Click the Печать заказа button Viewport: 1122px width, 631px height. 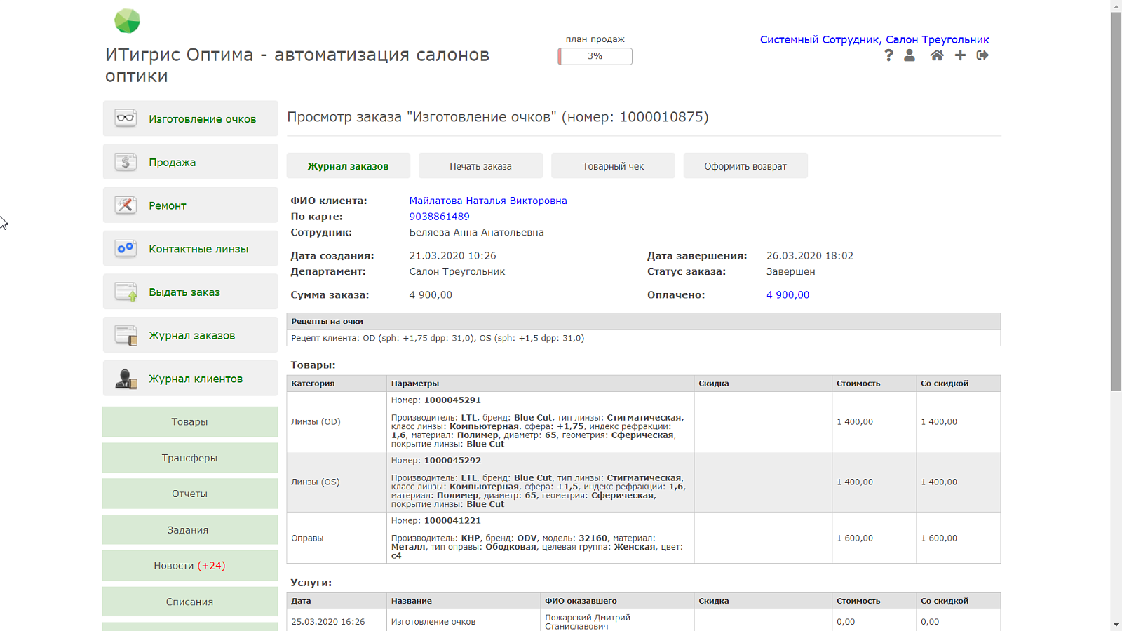coord(480,165)
